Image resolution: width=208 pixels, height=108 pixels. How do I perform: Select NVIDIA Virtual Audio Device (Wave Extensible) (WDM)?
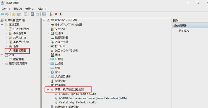(x=93, y=98)
